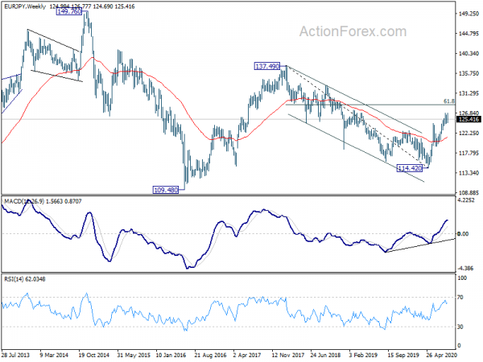Click the 149.760 high price label
Image resolution: width=483 pixels, height=362 pixels.
coord(69,12)
